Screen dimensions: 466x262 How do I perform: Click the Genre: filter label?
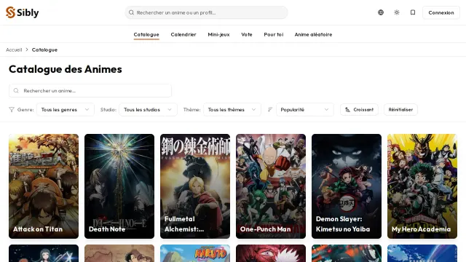[25, 110]
